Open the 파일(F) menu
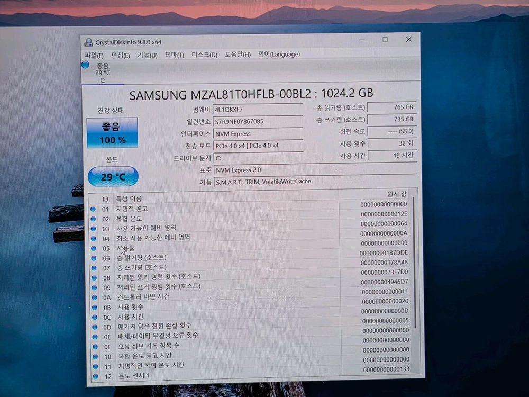The height and width of the screenshot is (397, 529). [x=94, y=55]
